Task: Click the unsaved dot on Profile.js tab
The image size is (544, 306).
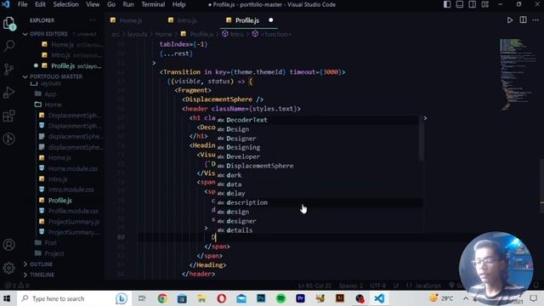Action: (270, 20)
